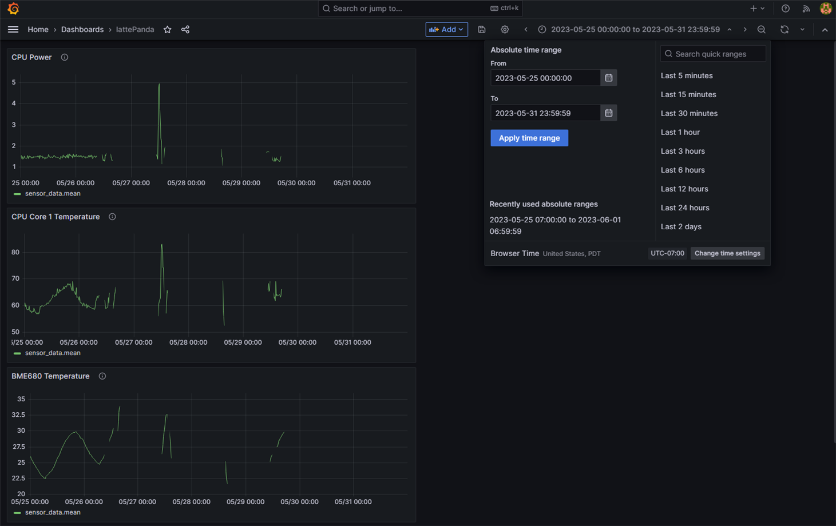The height and width of the screenshot is (526, 836).
Task: Open the news feed icon
Action: pos(806,9)
